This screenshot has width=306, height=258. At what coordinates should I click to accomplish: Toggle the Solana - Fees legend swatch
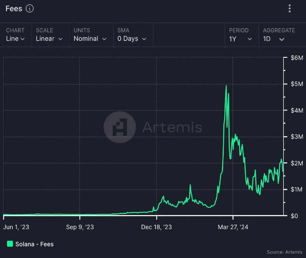pyautogui.click(x=10, y=244)
